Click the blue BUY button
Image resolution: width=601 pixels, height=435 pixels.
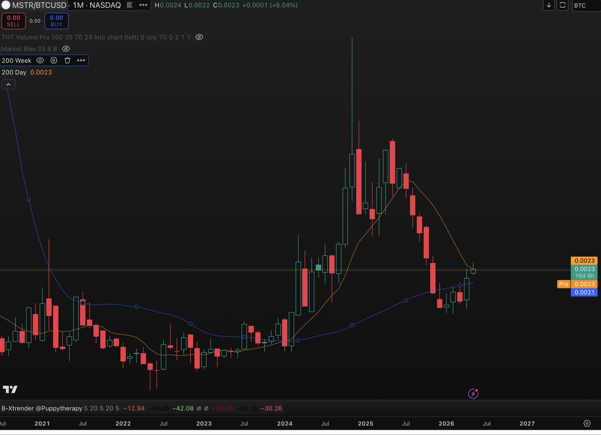click(56, 21)
